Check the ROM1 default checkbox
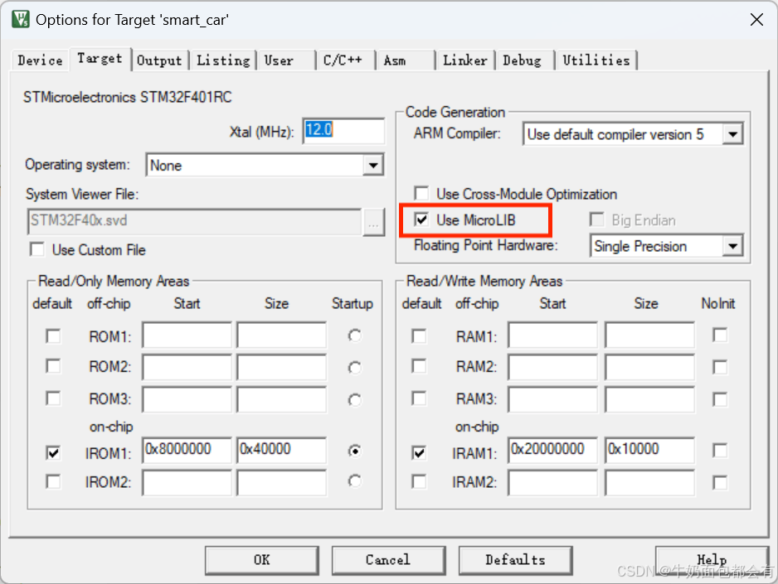 [x=53, y=336]
